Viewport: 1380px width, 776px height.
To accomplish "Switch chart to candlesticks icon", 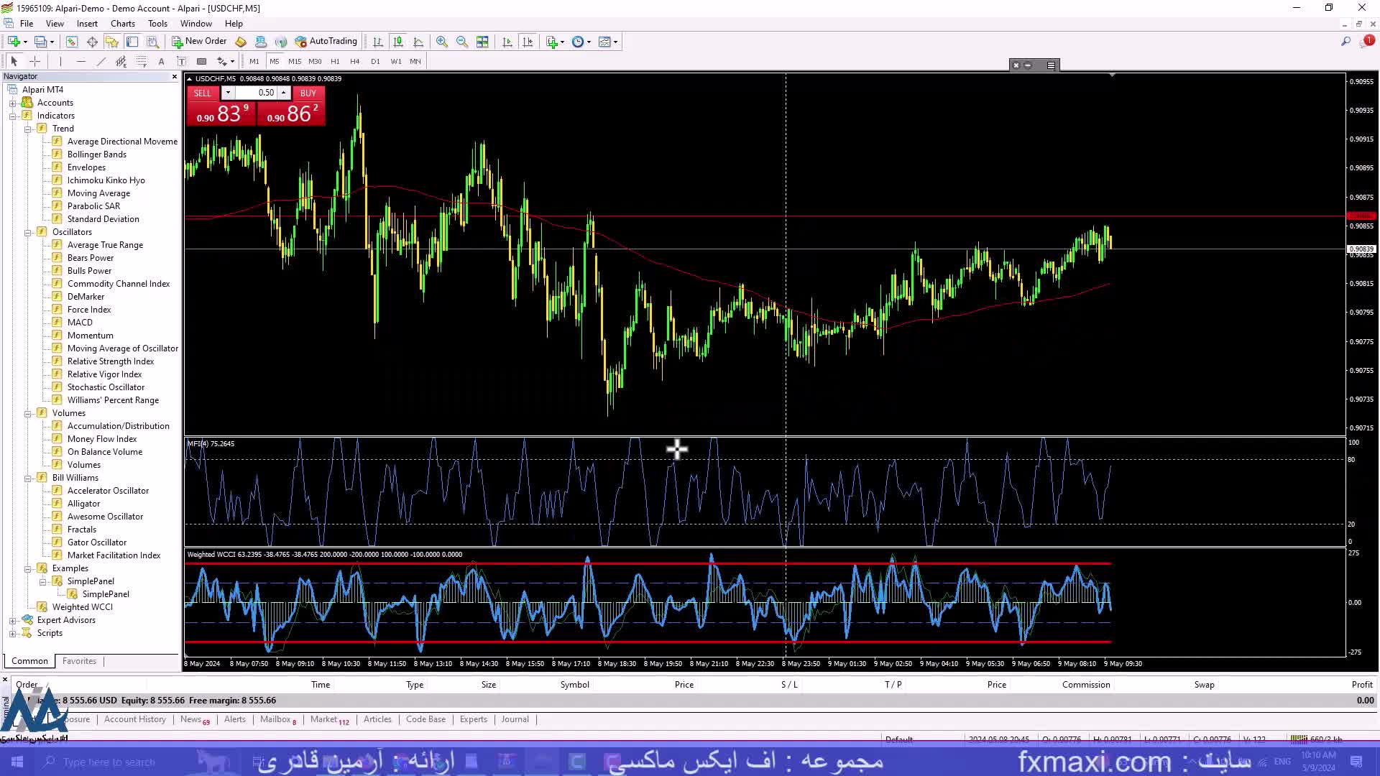I will click(x=398, y=42).
